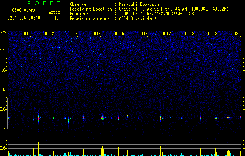Click the antenna A504HB(yagi 4el) text
Image resolution: width=245 pixels, height=156 pixels.
coord(137,18)
